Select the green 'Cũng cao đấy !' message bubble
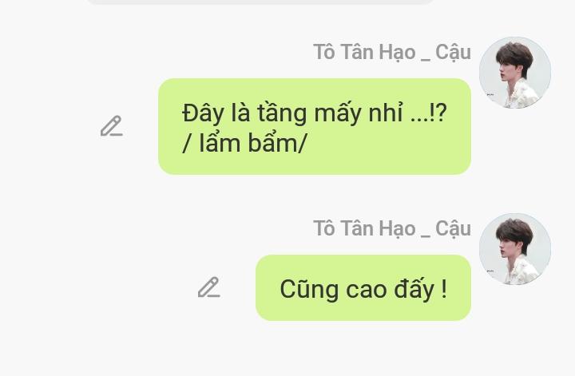 click(x=363, y=287)
